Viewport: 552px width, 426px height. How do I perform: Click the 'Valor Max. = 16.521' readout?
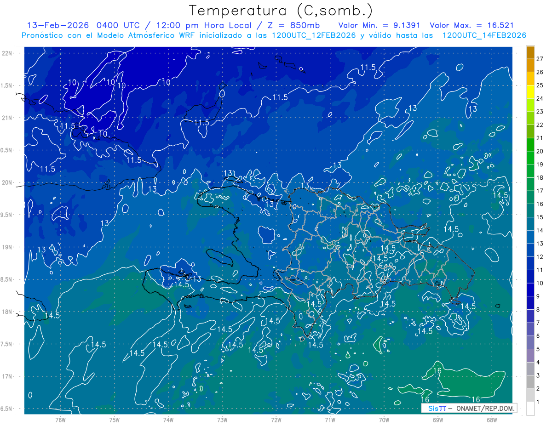(471, 25)
